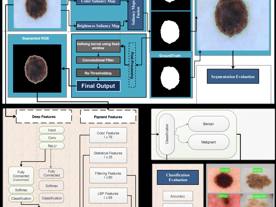Screen dimensions: 276x207
Task: Click the Statistical Features 1 x 25 box
Action: click(108, 155)
